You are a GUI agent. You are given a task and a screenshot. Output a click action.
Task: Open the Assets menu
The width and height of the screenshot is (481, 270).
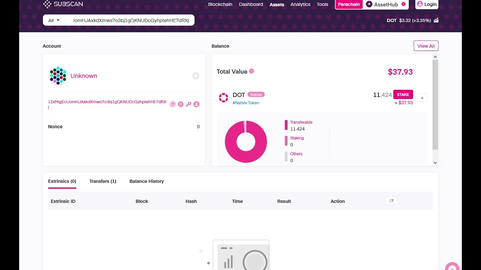[x=277, y=4]
